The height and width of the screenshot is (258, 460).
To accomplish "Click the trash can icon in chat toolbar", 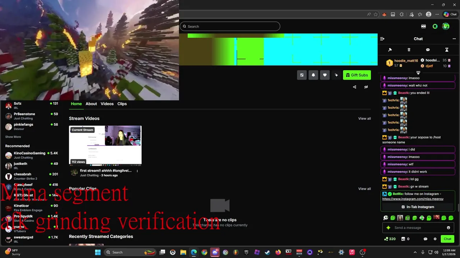I will (x=409, y=50).
